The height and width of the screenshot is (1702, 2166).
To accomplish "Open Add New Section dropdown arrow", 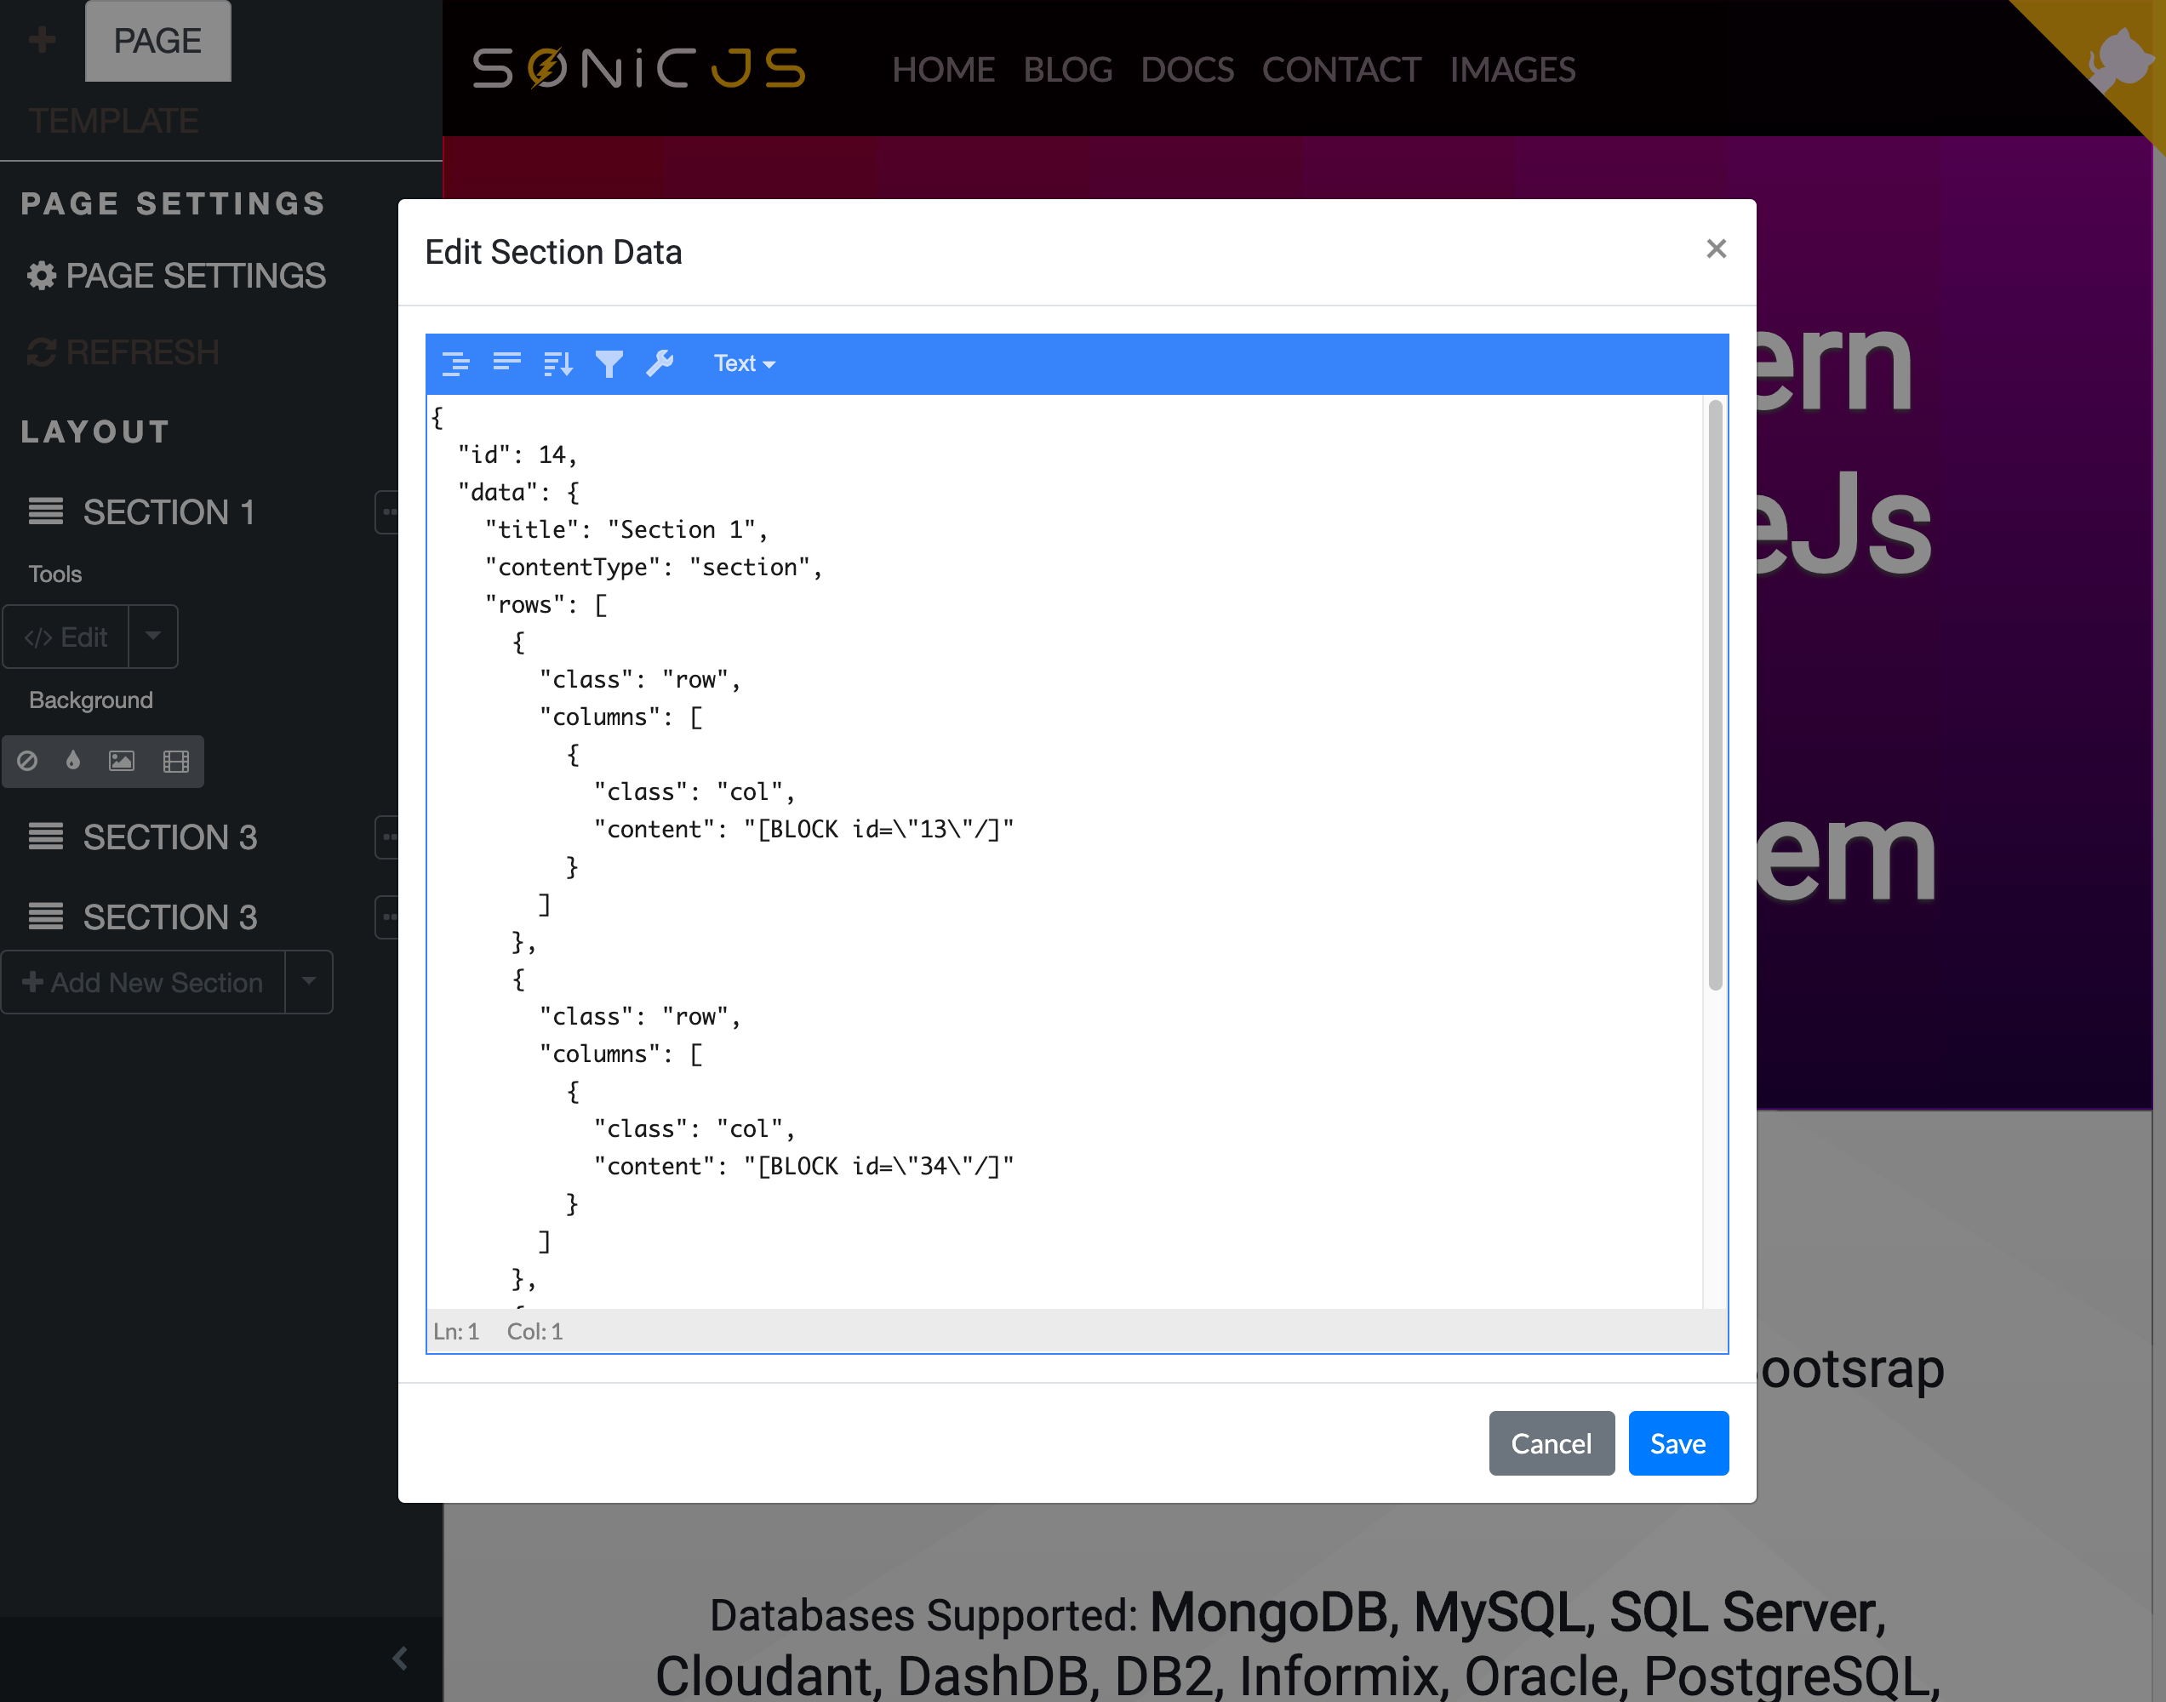I will (309, 983).
